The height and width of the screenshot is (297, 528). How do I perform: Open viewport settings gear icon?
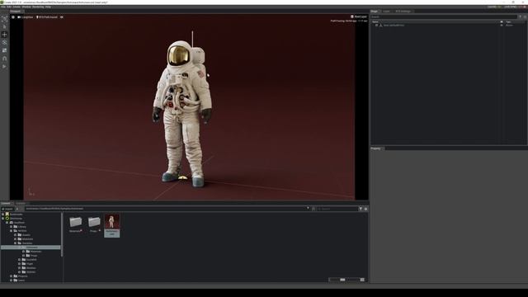pos(13,16)
